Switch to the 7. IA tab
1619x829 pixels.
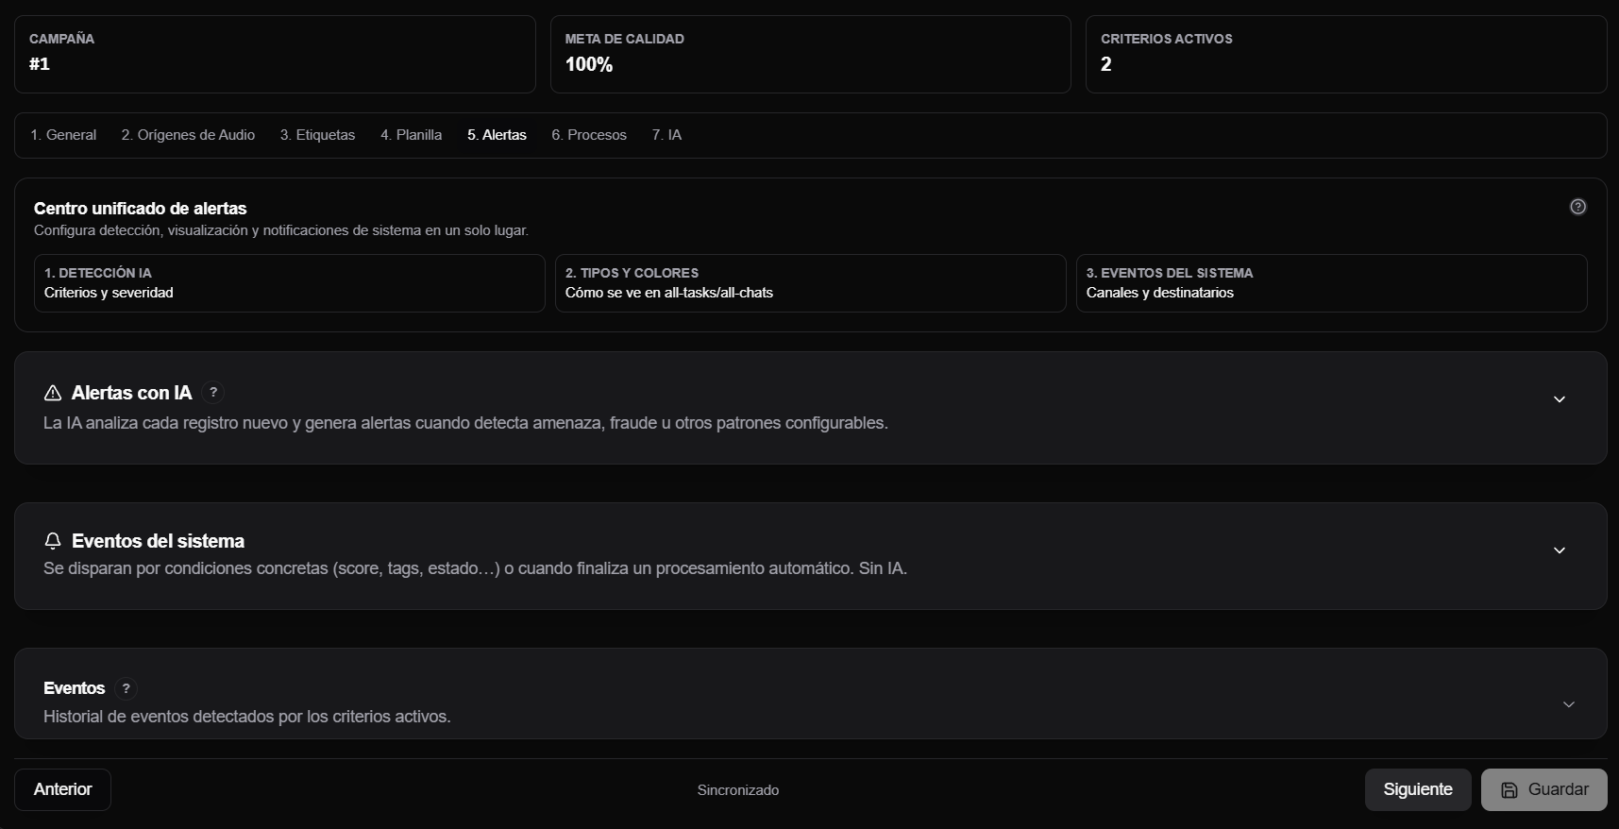click(666, 135)
